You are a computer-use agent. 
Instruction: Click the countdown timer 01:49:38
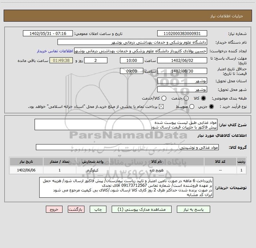(x=61, y=61)
